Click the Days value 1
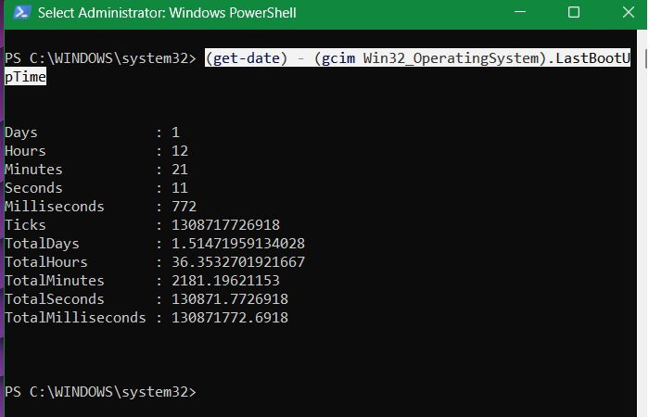Image resolution: width=649 pixels, height=417 pixels. click(x=175, y=133)
